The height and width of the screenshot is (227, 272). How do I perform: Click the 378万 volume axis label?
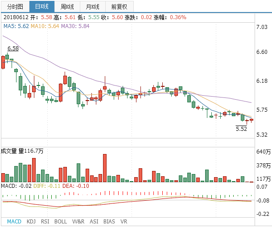pyautogui.click(x=264, y=166)
